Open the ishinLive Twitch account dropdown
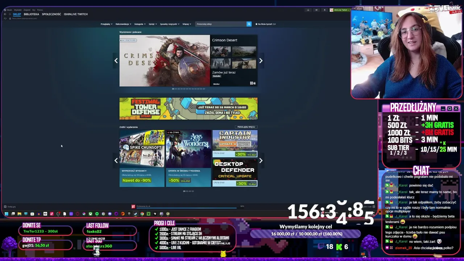 click(340, 10)
